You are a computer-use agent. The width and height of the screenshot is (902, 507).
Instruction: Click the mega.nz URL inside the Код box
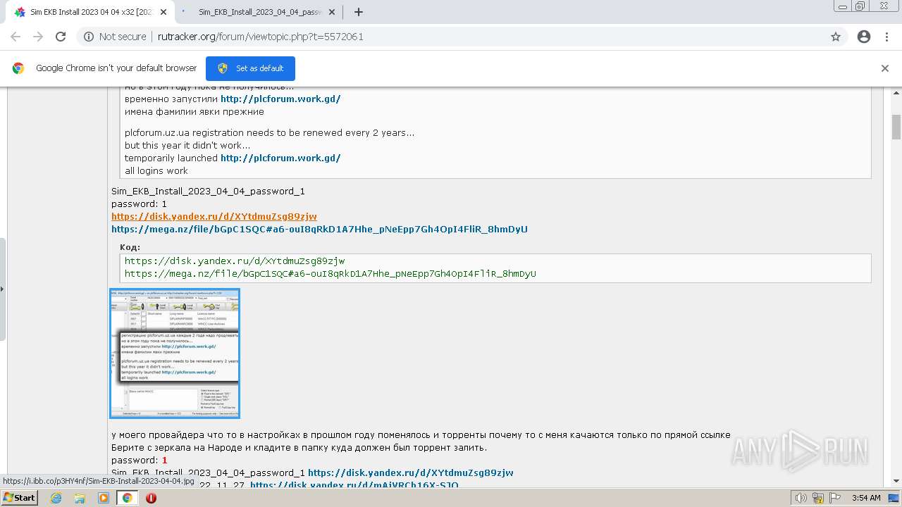click(330, 274)
